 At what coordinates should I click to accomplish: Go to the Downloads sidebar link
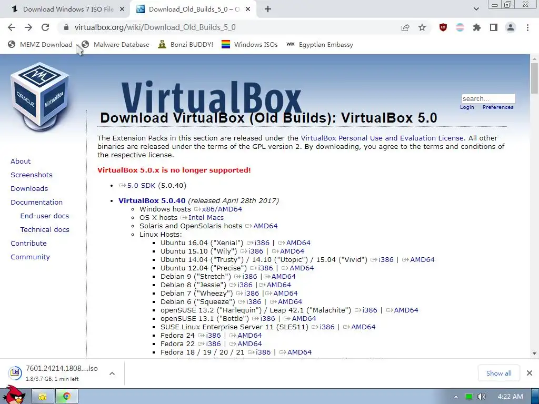29,189
